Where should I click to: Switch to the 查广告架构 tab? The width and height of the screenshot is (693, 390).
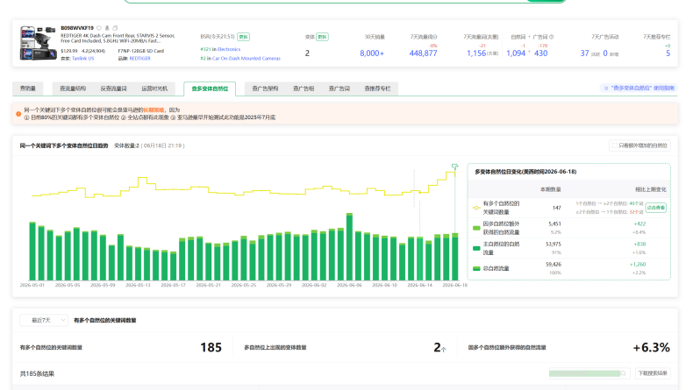265,89
